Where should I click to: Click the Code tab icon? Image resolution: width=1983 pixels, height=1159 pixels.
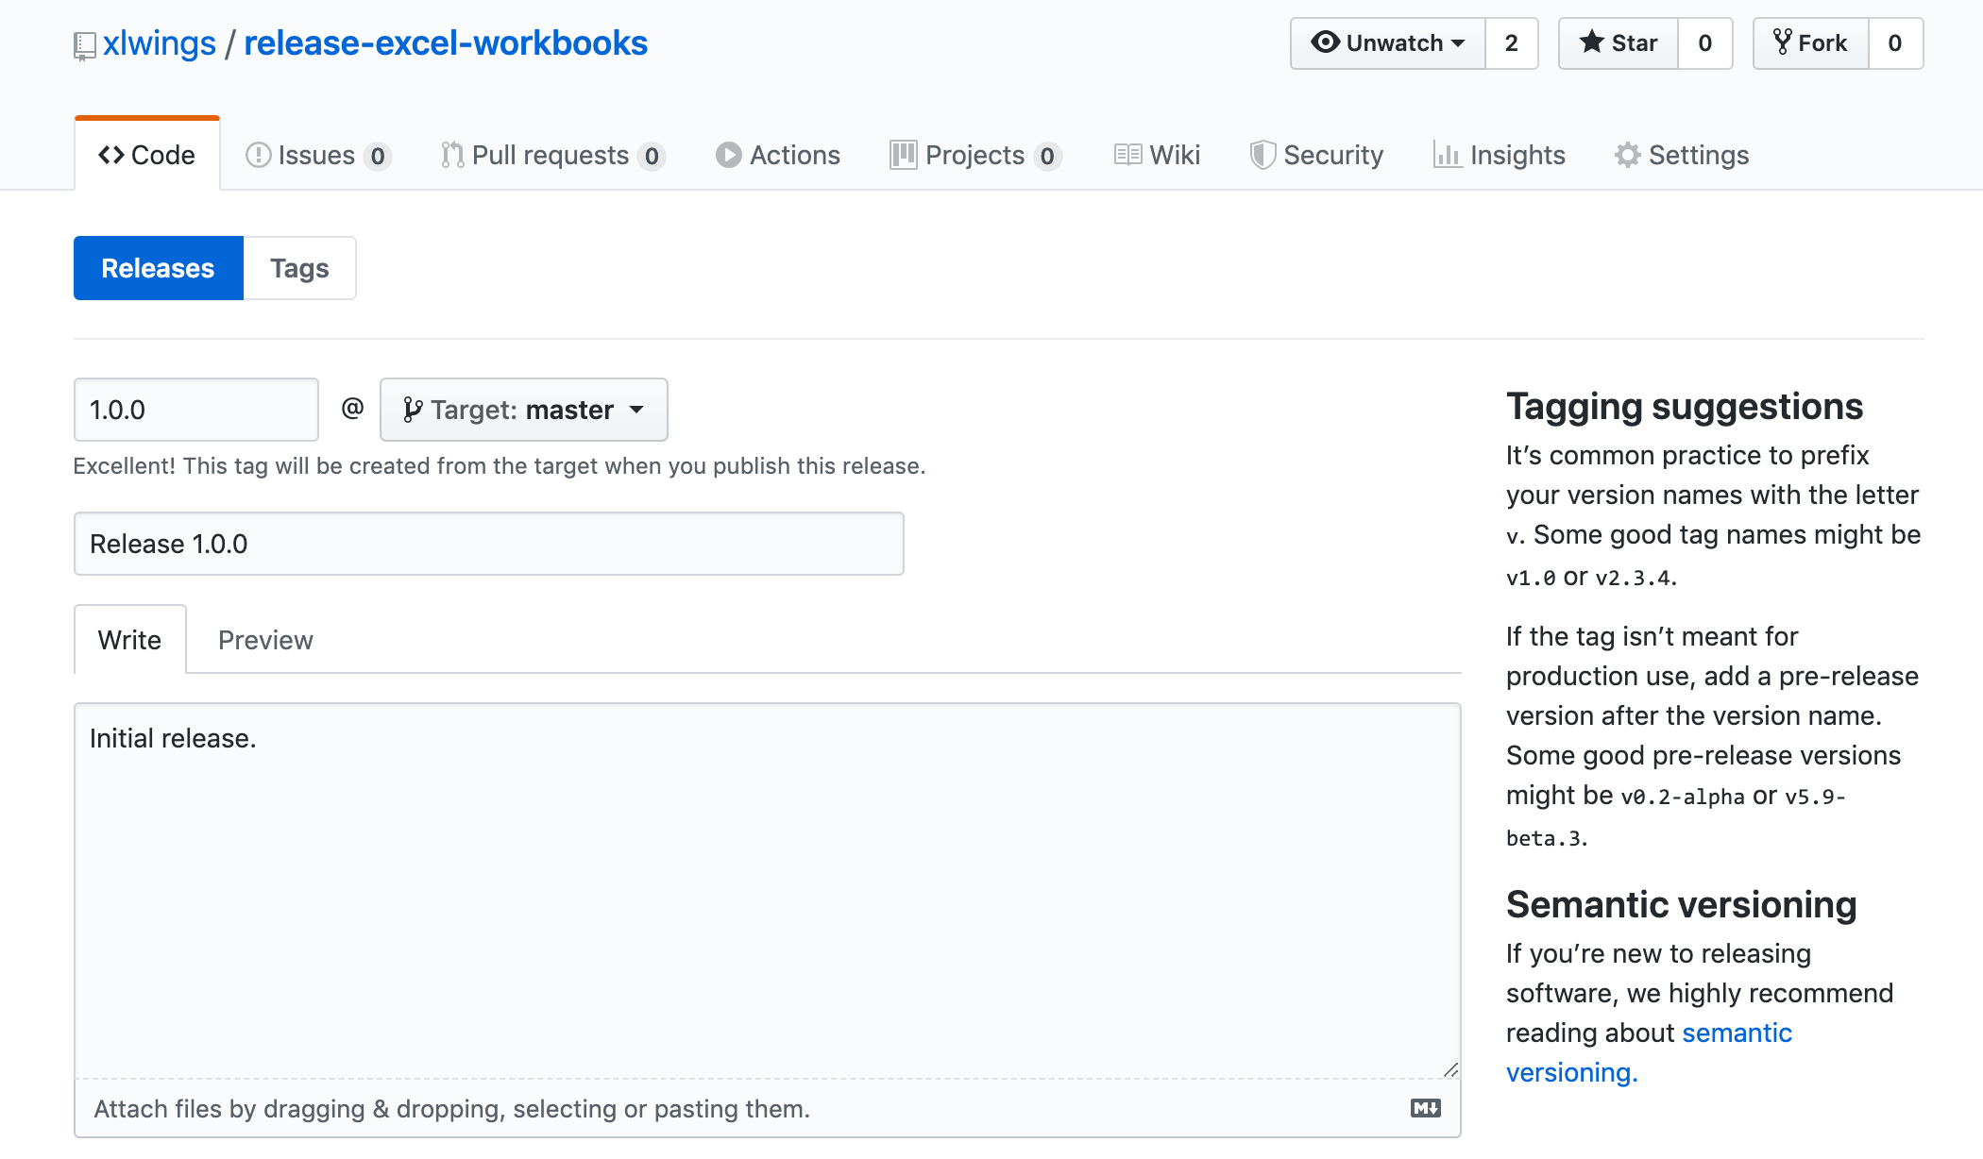click(x=110, y=153)
